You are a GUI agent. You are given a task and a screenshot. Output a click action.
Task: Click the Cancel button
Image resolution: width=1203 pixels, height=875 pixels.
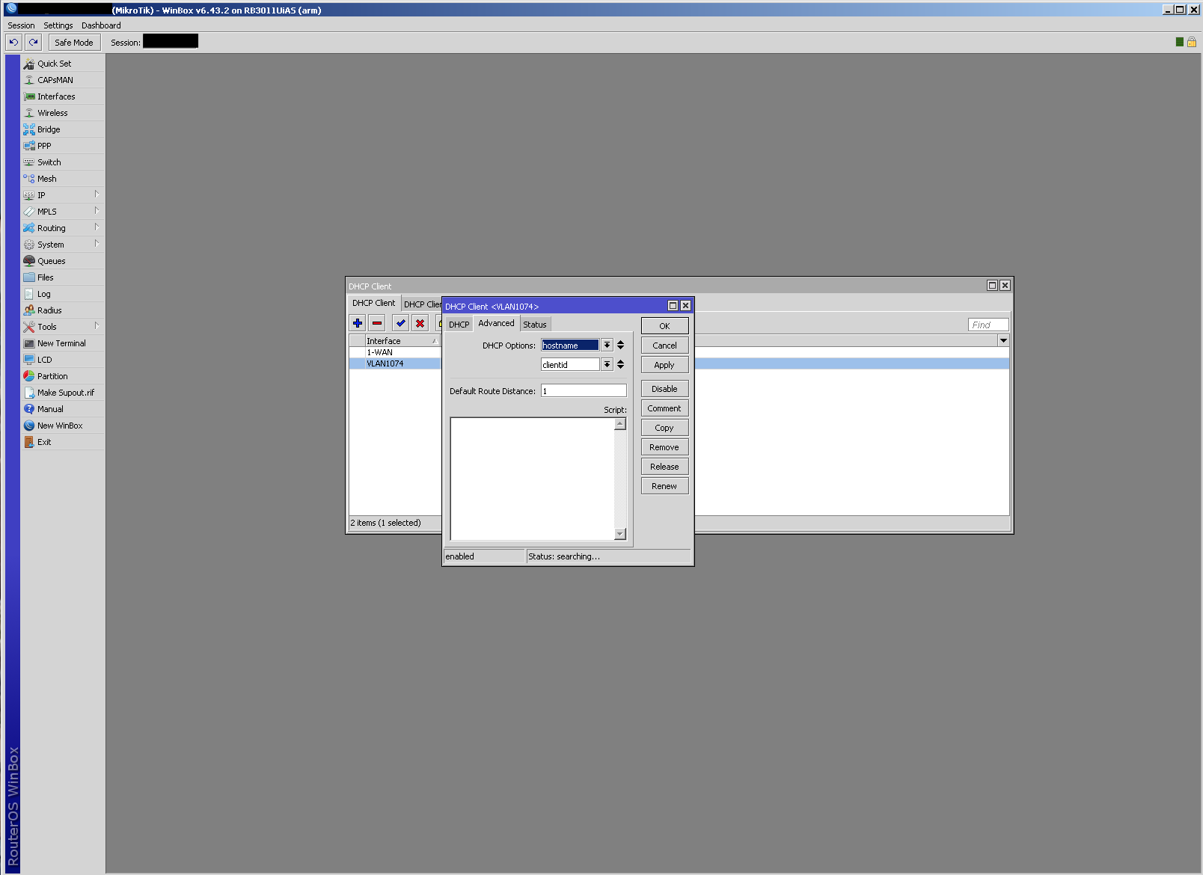[x=664, y=346]
